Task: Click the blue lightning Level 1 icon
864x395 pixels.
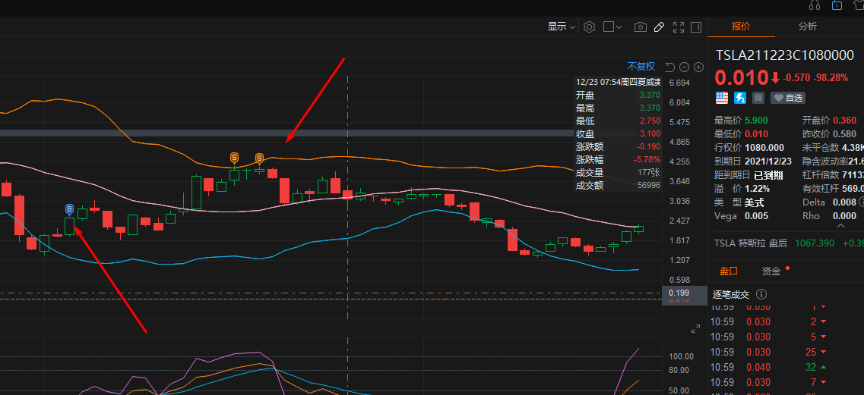Action: pos(740,98)
